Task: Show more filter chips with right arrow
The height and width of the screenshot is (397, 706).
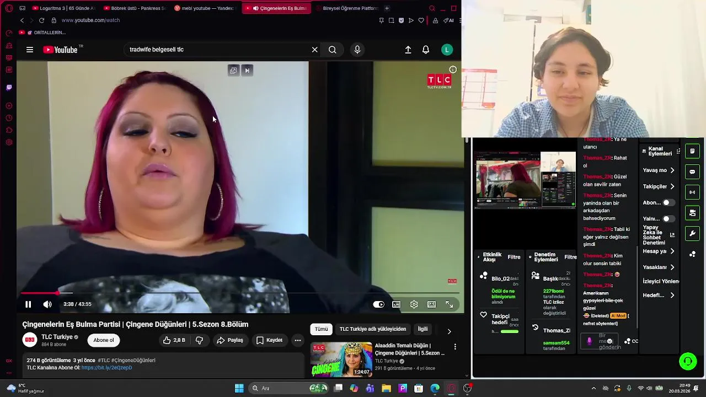Action: click(449, 331)
